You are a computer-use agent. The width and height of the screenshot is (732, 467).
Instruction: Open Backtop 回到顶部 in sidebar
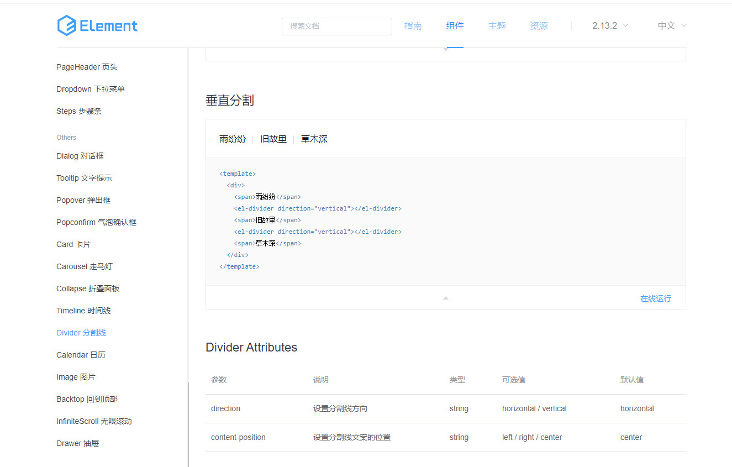click(x=87, y=399)
